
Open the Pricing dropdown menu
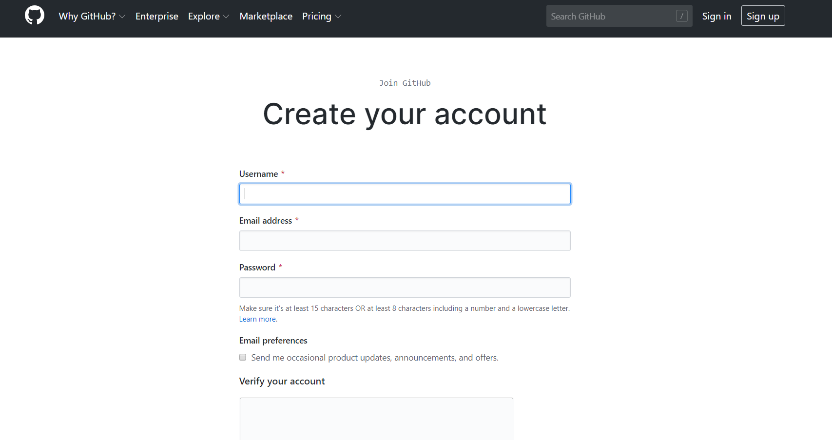point(321,16)
